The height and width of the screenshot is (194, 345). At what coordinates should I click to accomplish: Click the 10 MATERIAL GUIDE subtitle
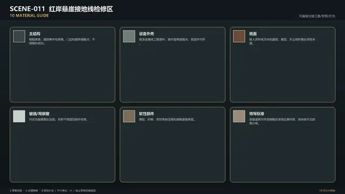29,16
